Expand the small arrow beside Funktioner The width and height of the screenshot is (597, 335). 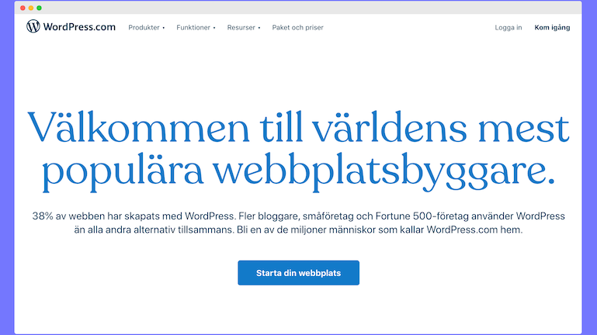point(214,28)
